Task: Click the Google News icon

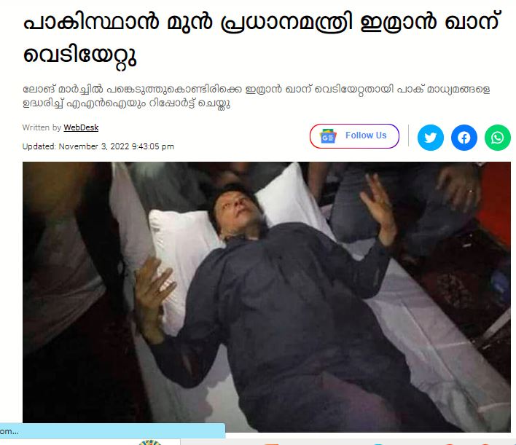Action: (328, 136)
